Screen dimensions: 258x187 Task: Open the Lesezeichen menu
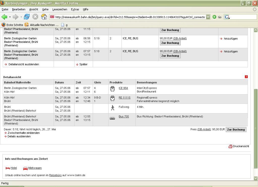(x=60, y=9)
